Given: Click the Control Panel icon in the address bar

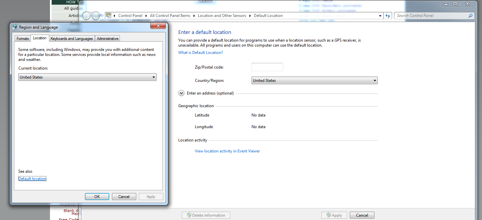Looking at the screenshot, I should coord(109,15).
